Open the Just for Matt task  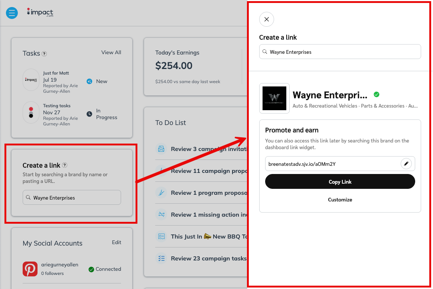tap(56, 73)
